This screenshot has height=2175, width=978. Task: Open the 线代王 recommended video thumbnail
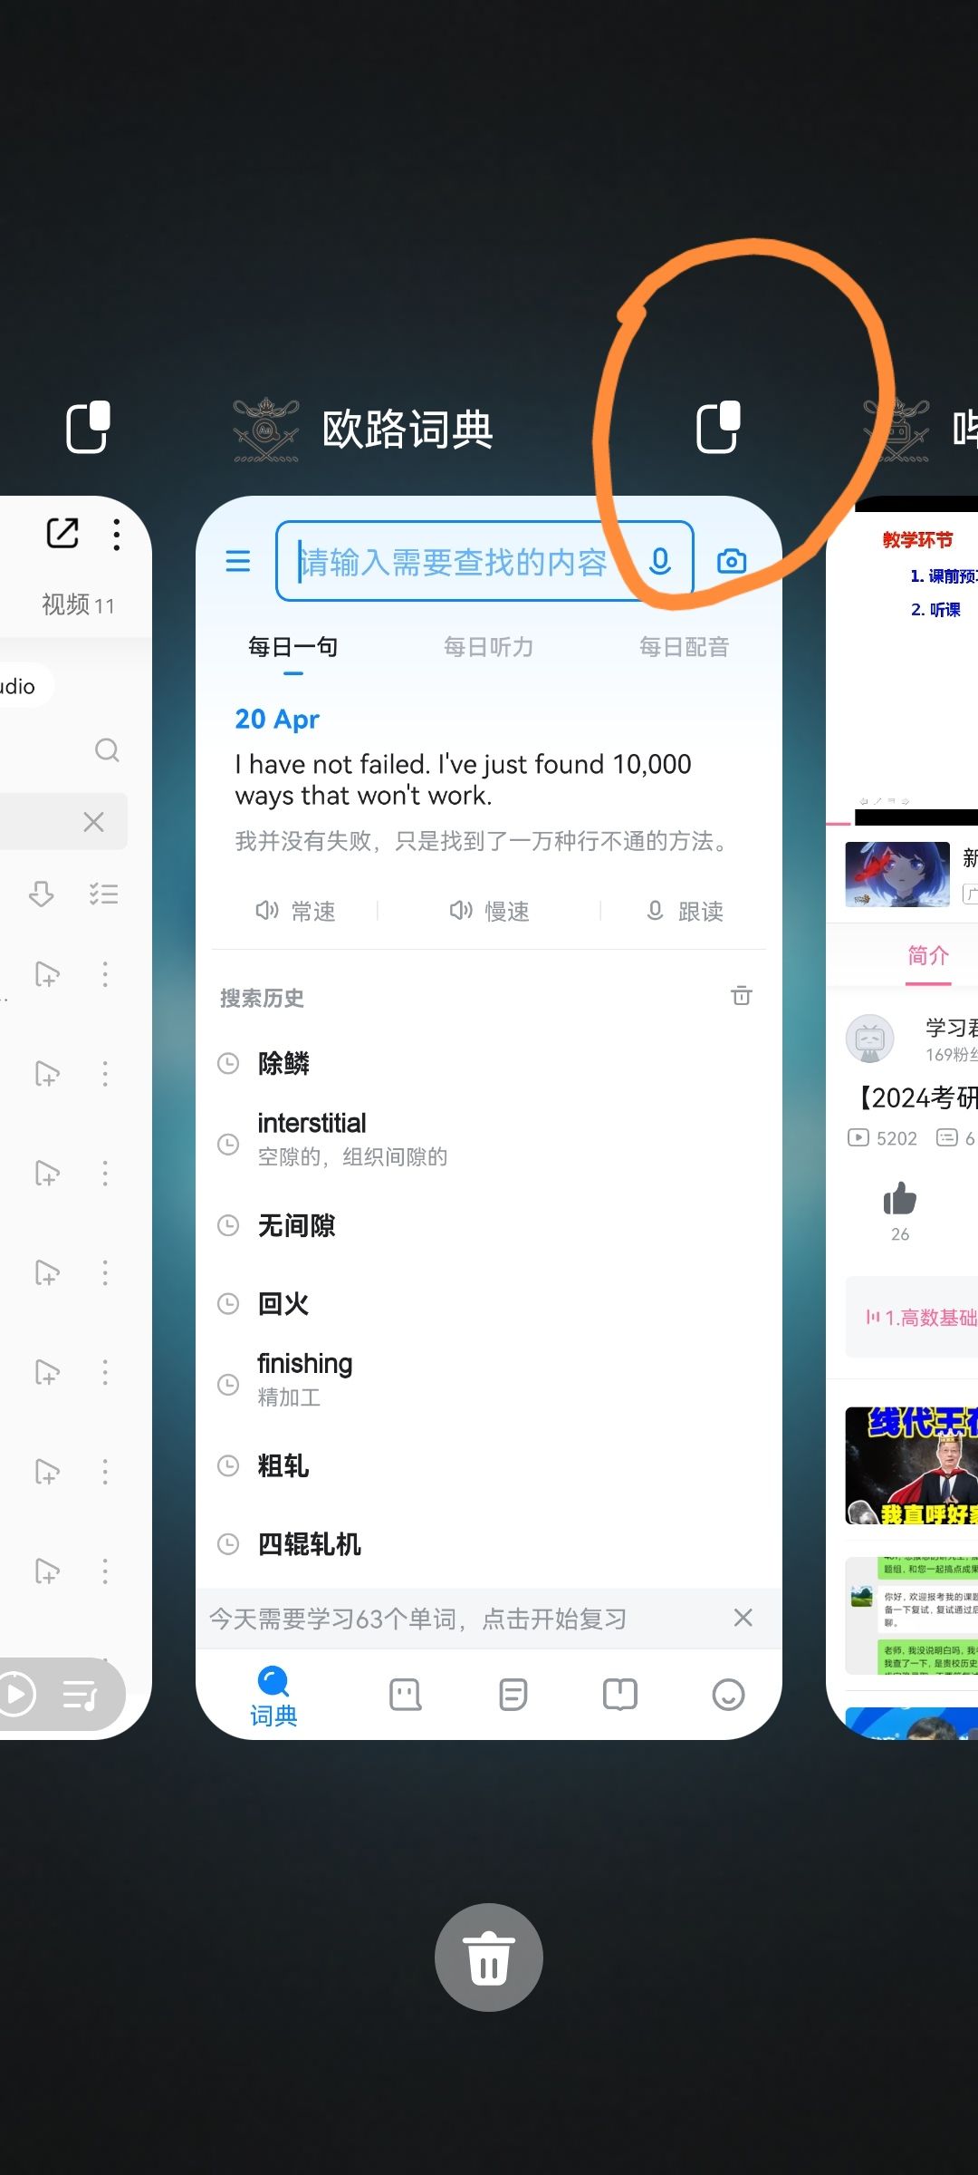click(x=912, y=1465)
